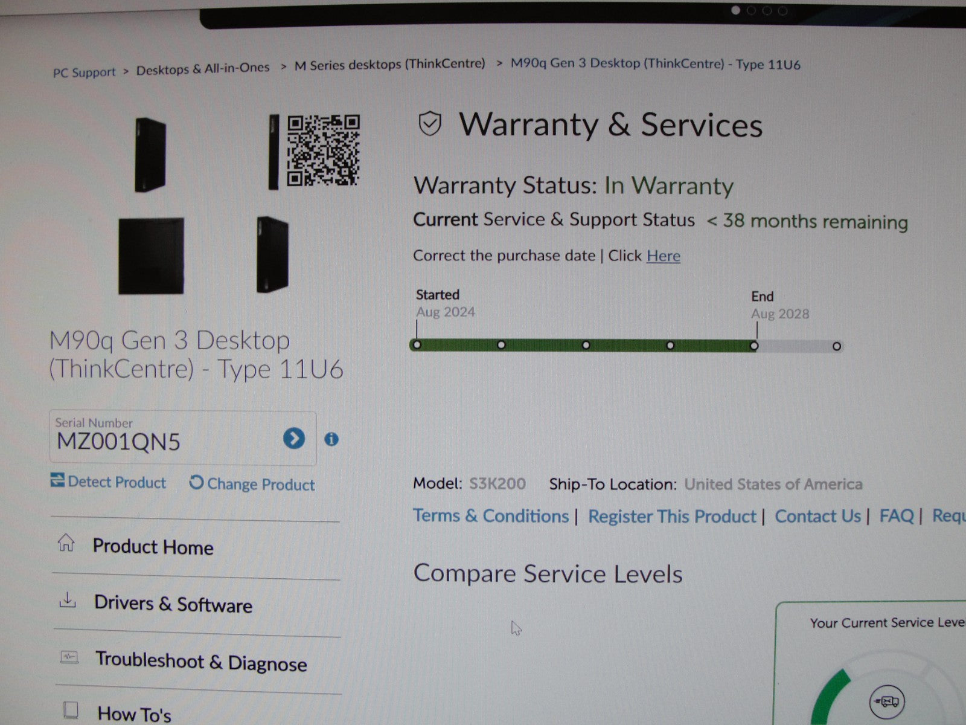The width and height of the screenshot is (966, 725).
Task: Click the Troubleshoot & Diagnose monitor icon
Action: 69,657
